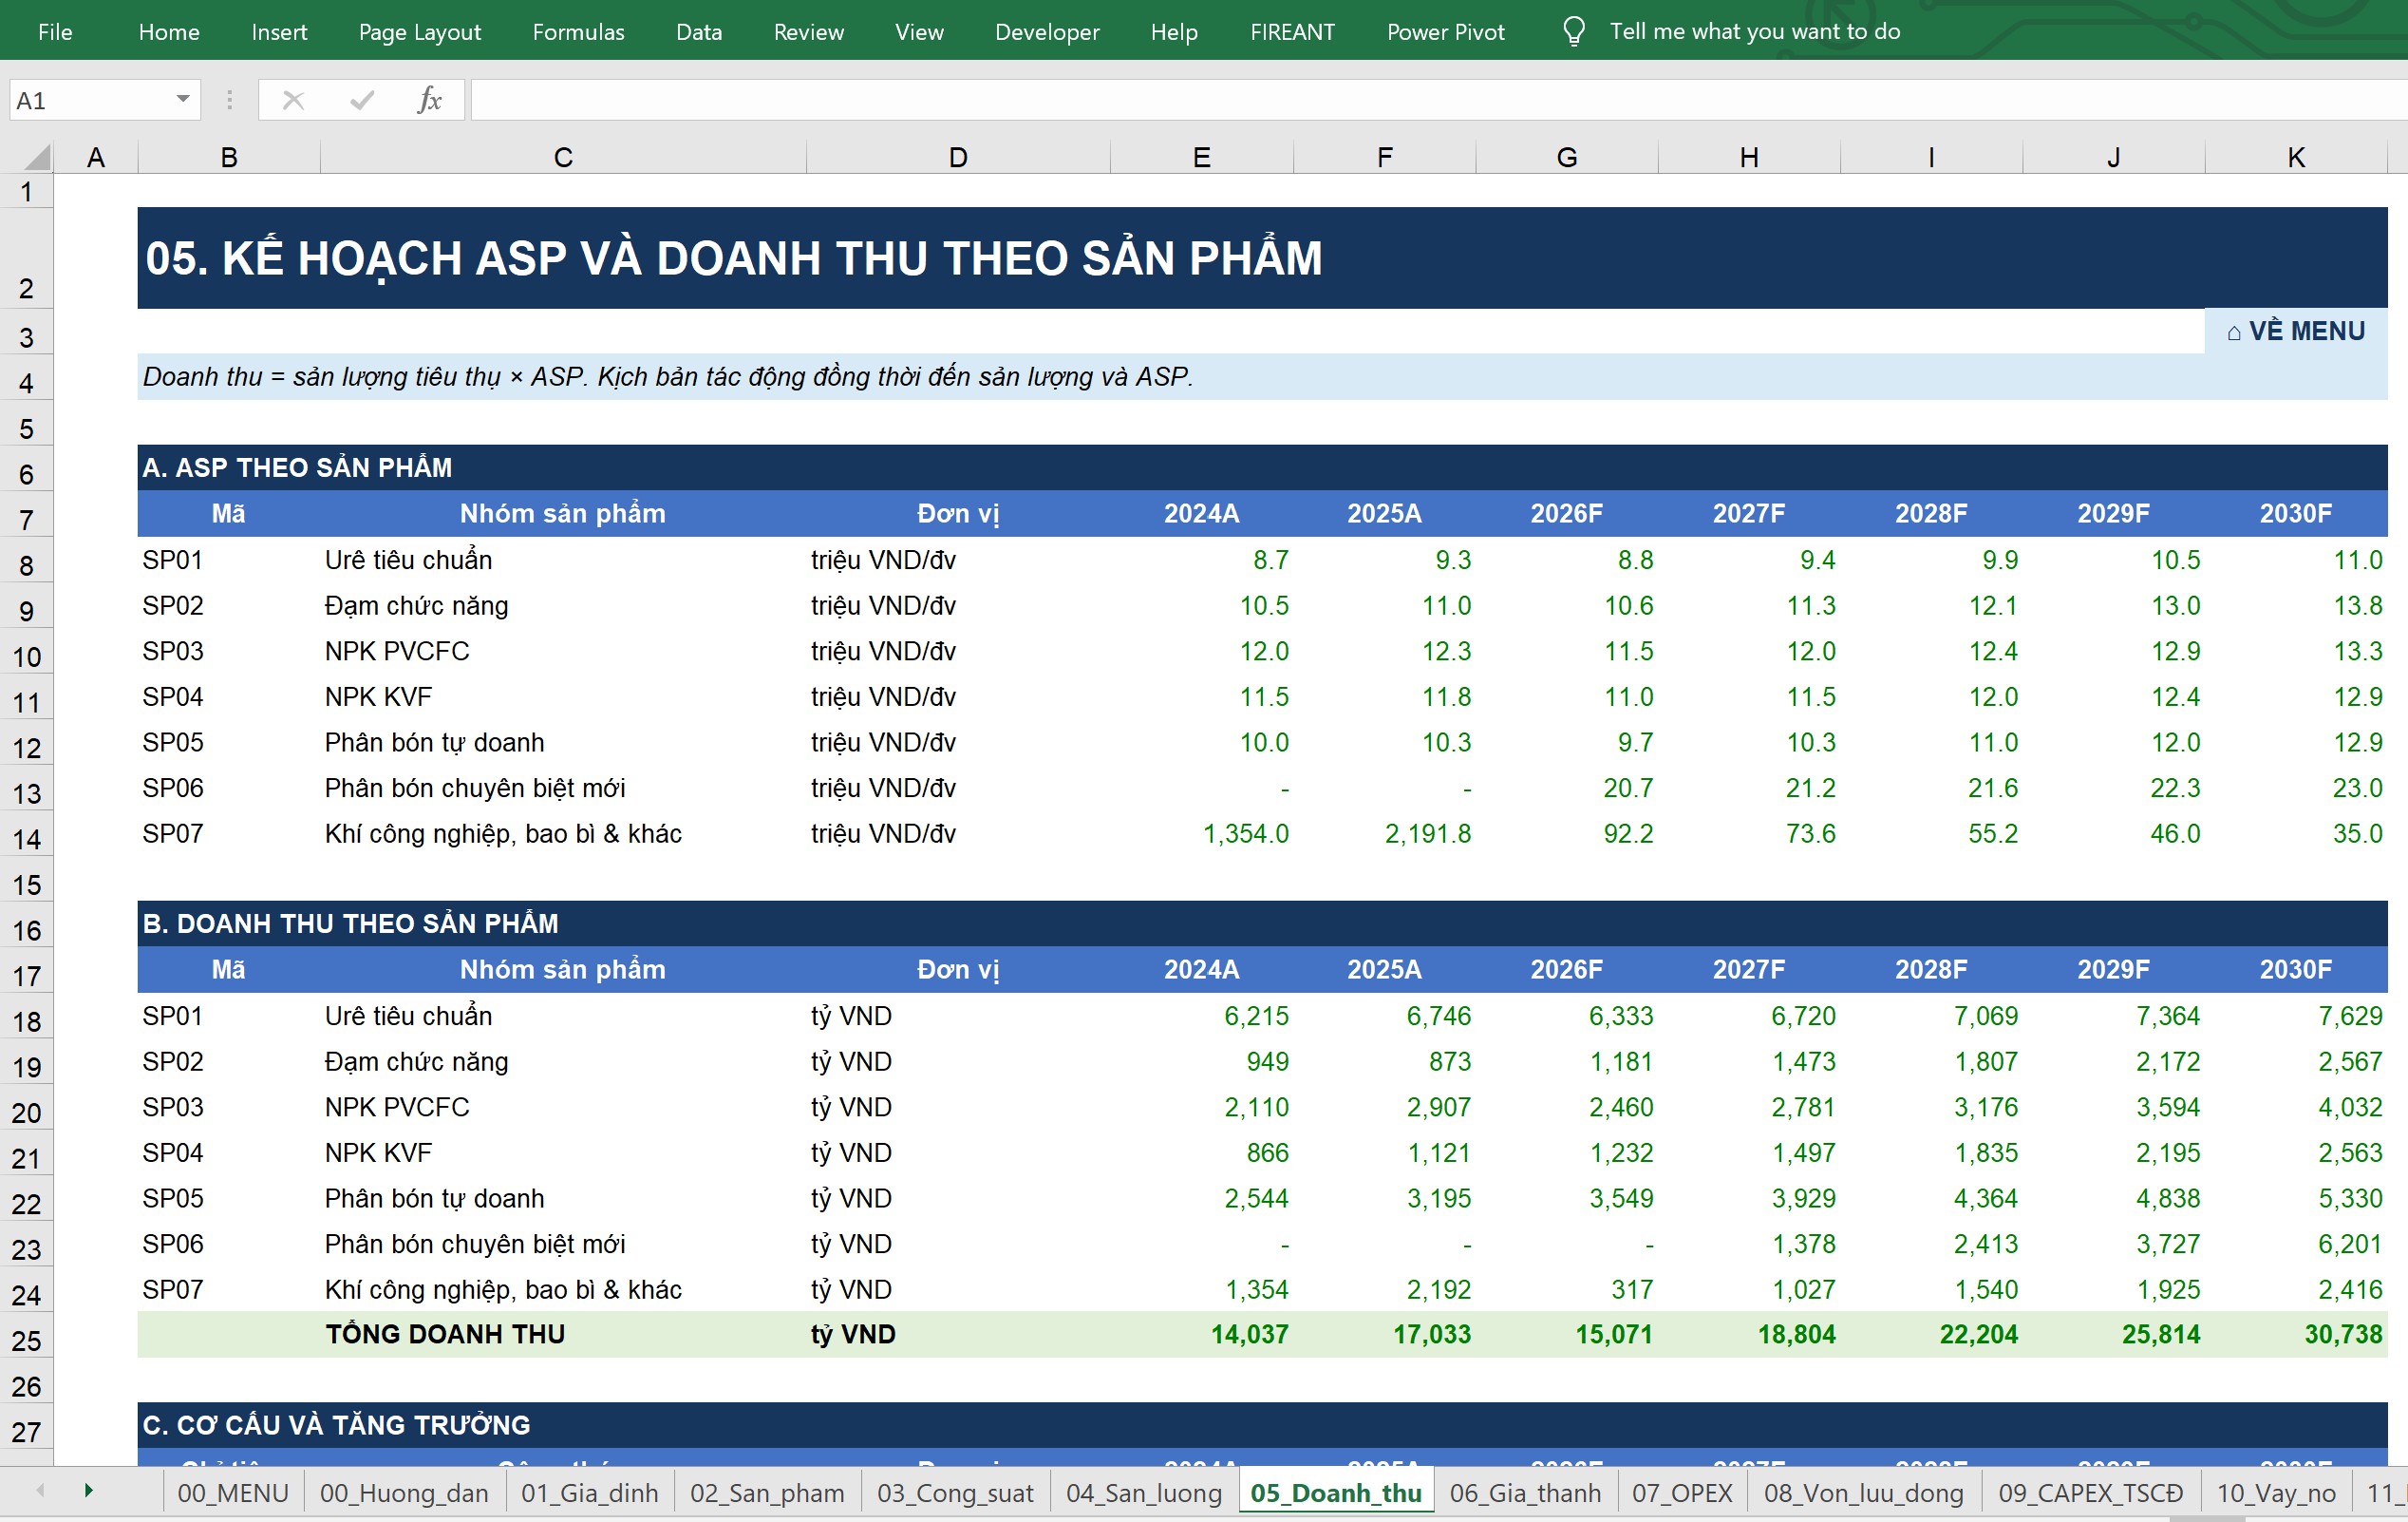Click the Select All corner triangle

point(37,157)
